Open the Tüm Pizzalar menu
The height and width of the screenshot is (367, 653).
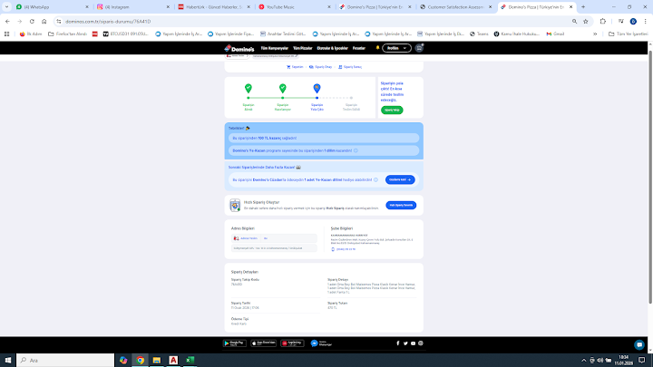302,48
